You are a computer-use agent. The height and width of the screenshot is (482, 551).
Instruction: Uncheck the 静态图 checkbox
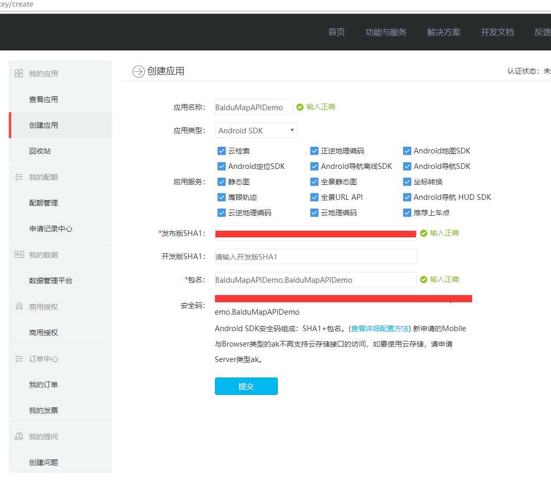tap(222, 182)
